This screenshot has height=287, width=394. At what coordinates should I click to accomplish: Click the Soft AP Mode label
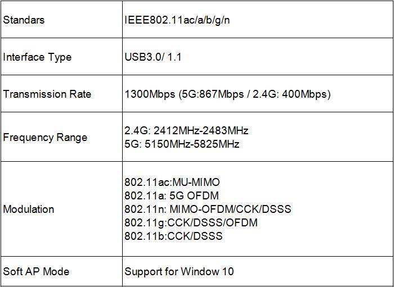(x=36, y=271)
